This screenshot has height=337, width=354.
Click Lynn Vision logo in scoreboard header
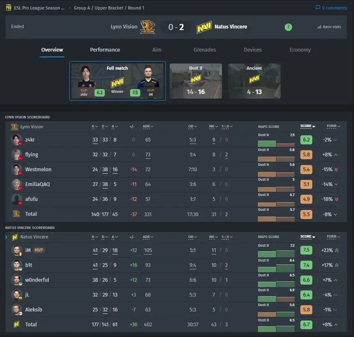(15, 127)
